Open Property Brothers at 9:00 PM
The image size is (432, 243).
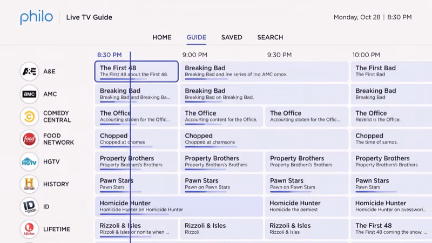point(221,161)
